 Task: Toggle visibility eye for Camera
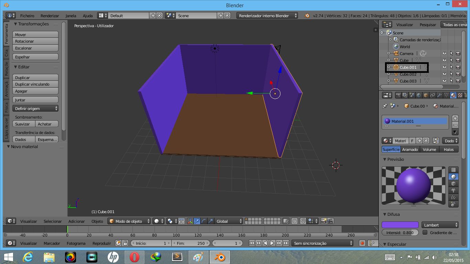coord(444,54)
